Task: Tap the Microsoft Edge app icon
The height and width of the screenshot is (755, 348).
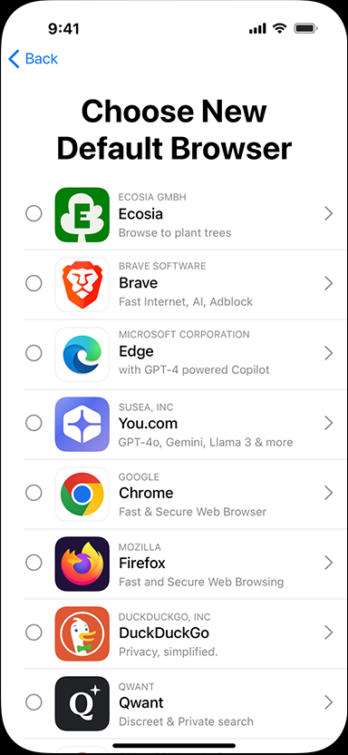Action: point(82,354)
